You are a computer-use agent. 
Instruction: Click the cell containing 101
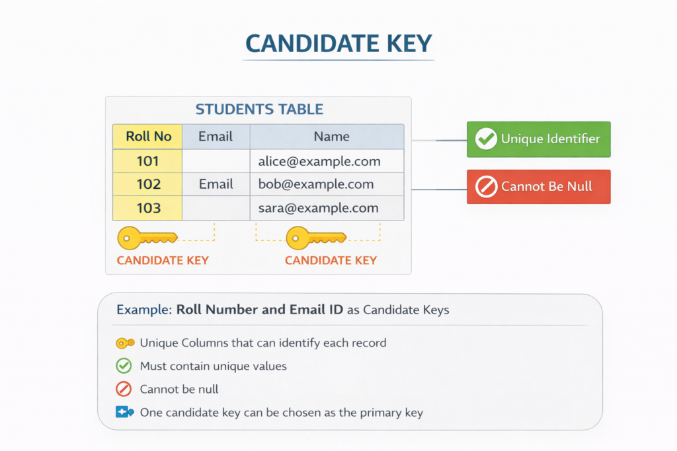tap(148, 160)
